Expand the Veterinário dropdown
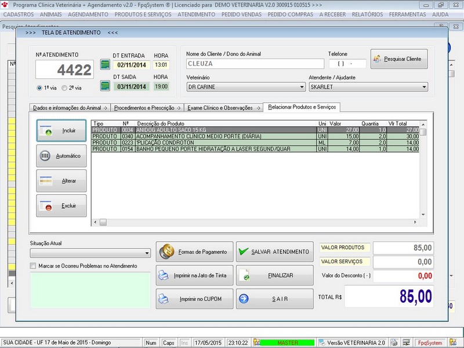464x348 pixels. (x=302, y=87)
